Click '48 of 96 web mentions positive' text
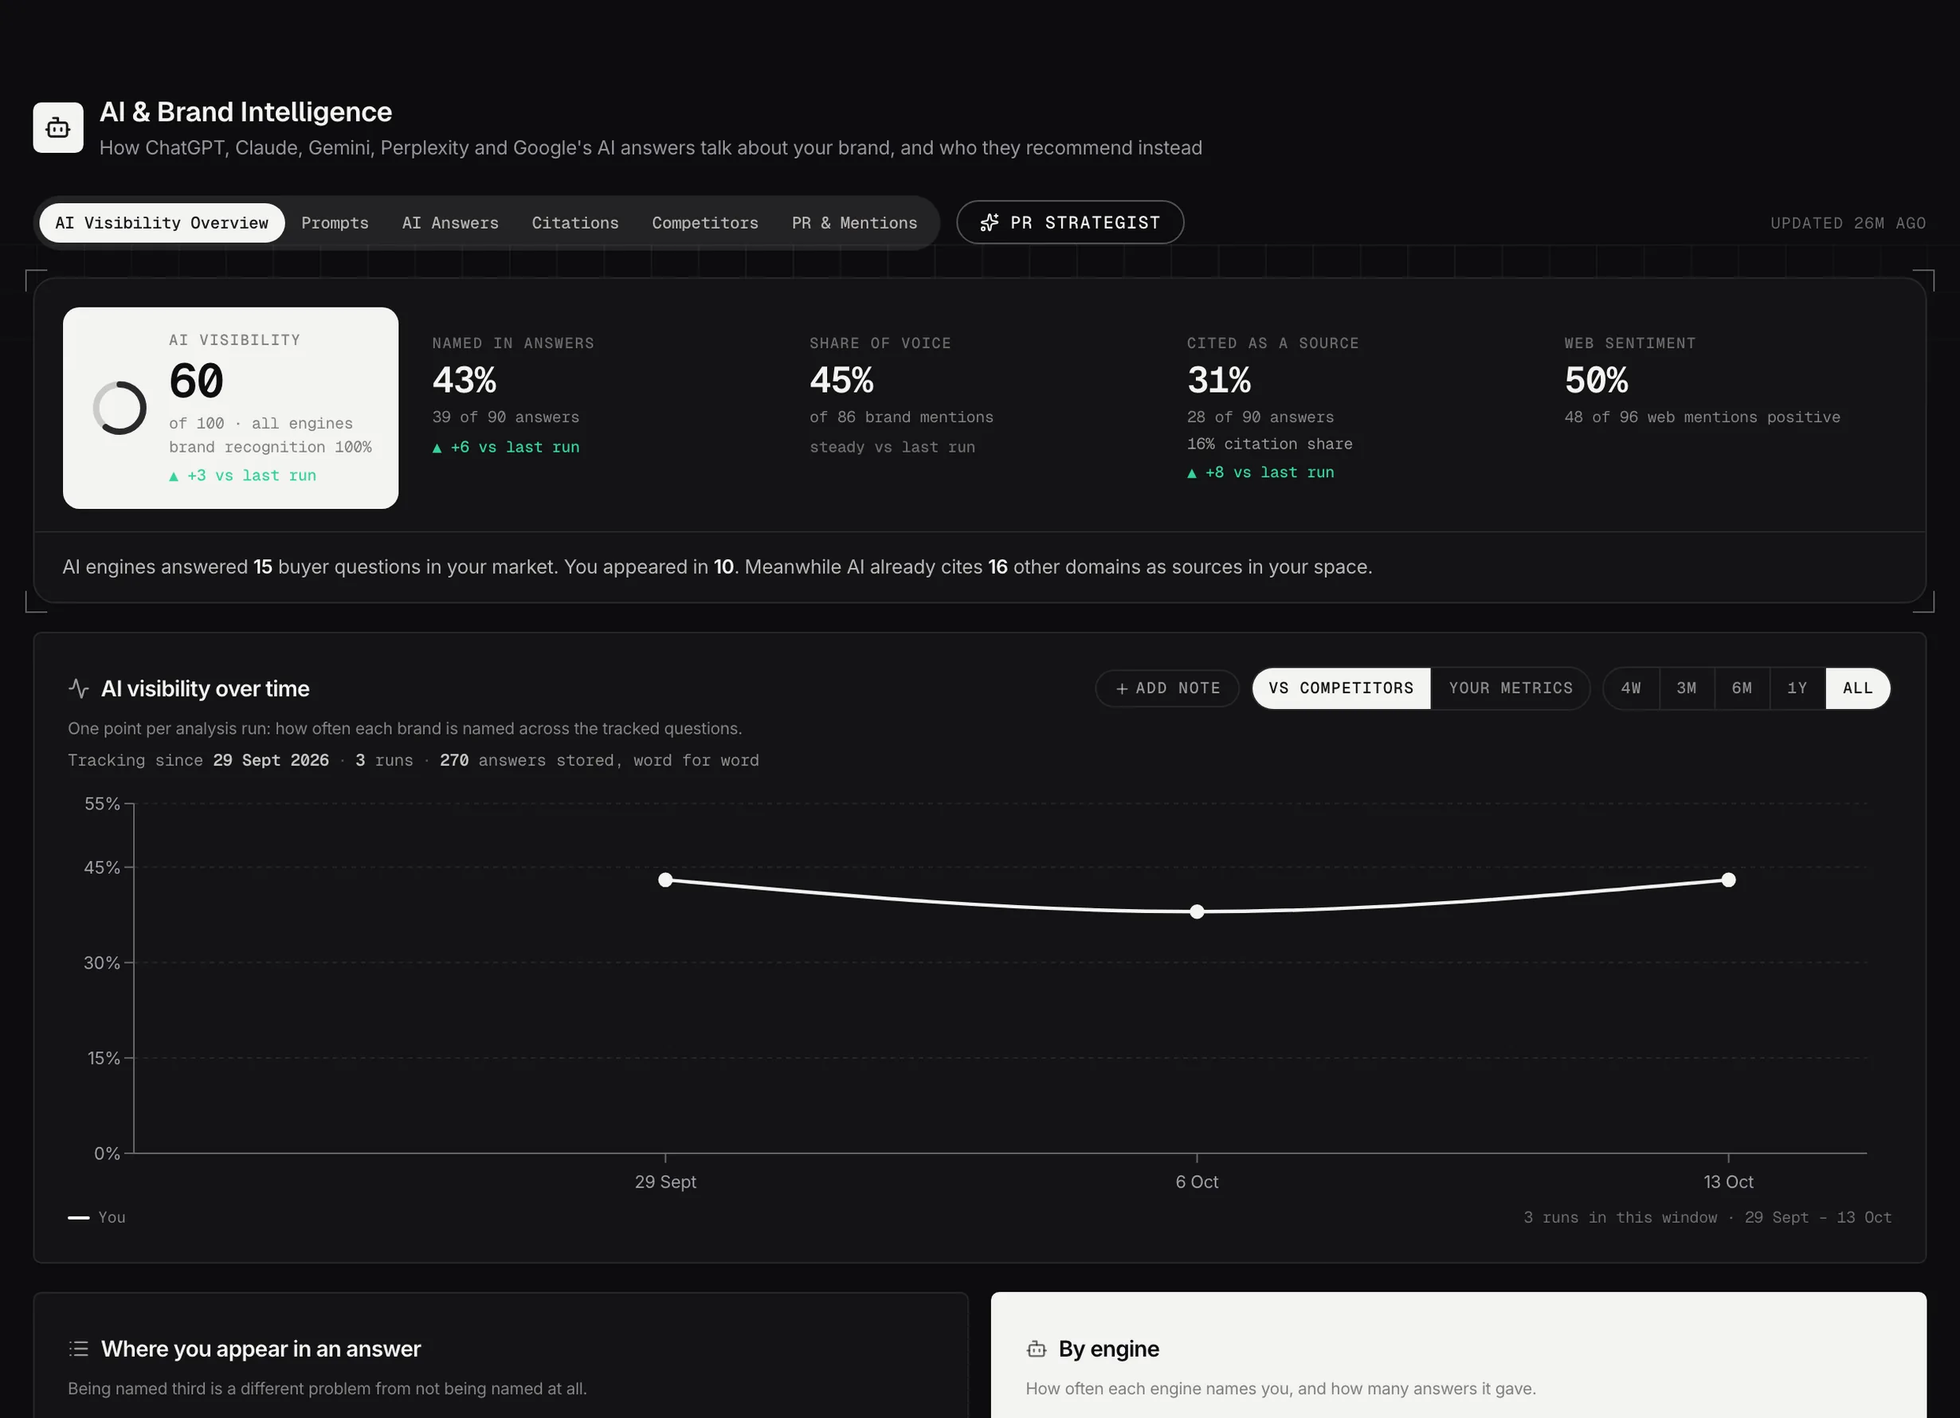The width and height of the screenshot is (1960, 1418). pyautogui.click(x=1703, y=417)
